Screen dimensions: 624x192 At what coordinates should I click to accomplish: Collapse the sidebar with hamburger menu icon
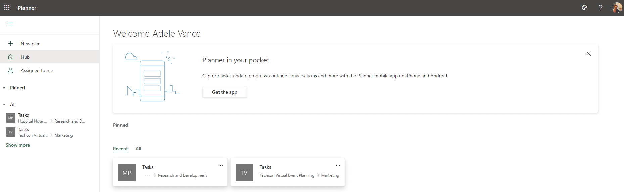[x=10, y=24]
